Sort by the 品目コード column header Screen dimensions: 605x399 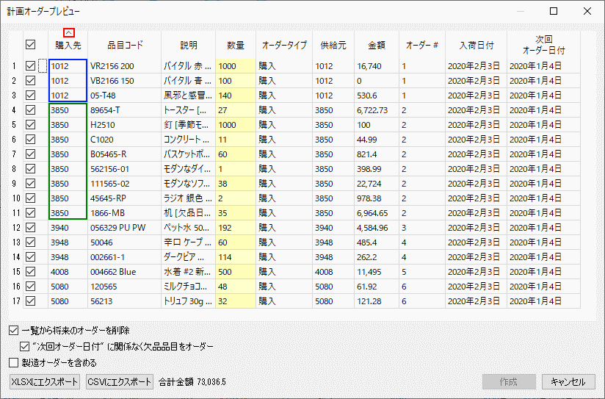(122, 45)
